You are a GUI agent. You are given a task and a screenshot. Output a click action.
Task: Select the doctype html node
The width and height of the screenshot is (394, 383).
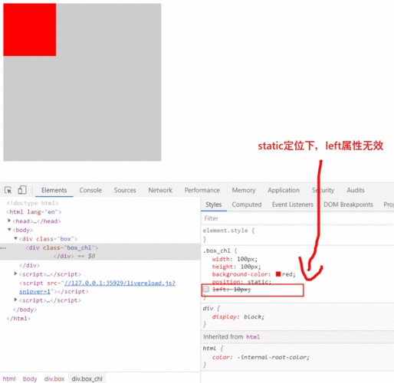tap(32, 203)
